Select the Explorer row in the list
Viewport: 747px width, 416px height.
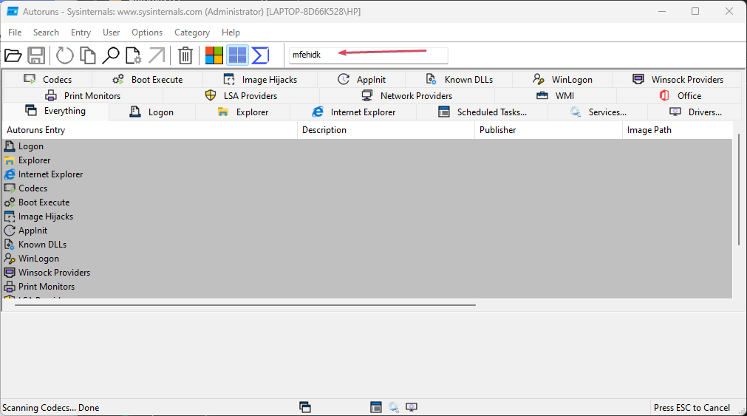pyautogui.click(x=367, y=160)
